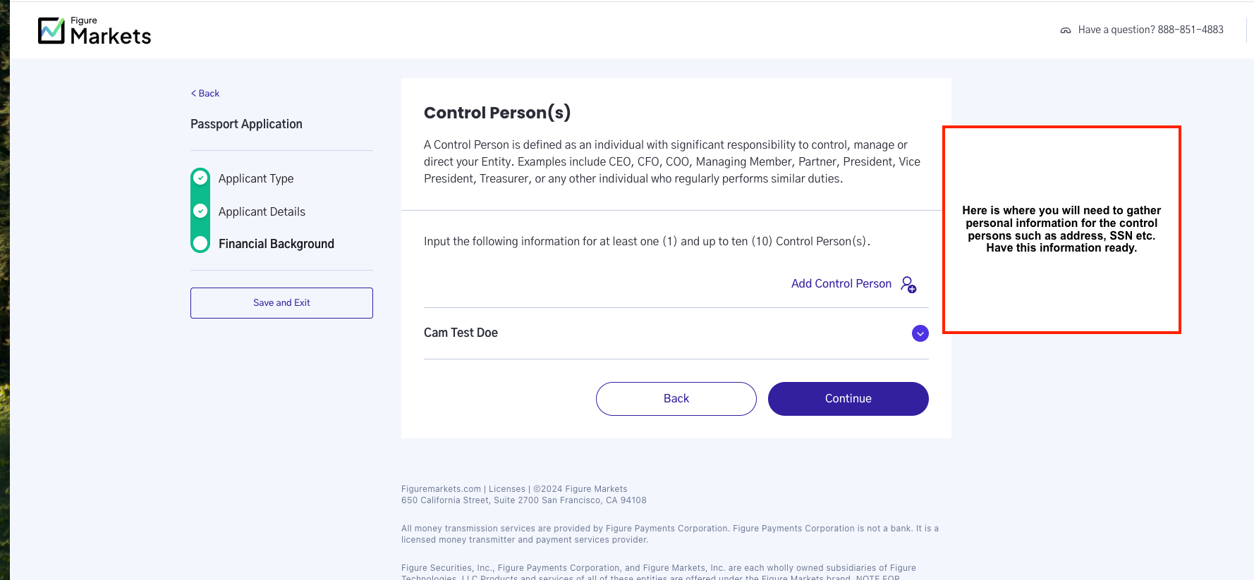Image resolution: width=1254 pixels, height=580 pixels.
Task: Click the Applicant Details checkmark step icon
Action: click(x=200, y=211)
